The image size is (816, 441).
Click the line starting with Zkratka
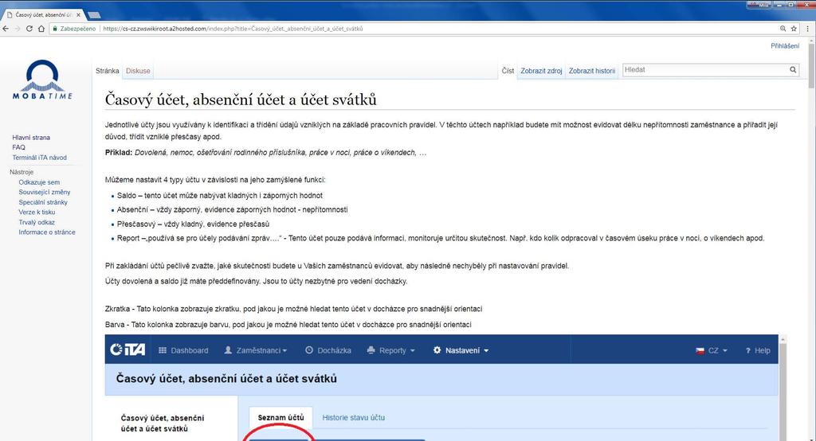pyautogui.click(x=293, y=309)
